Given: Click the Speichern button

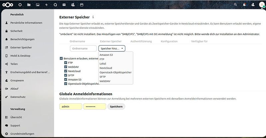Looking at the screenshot, I should pyautogui.click(x=116, y=107).
